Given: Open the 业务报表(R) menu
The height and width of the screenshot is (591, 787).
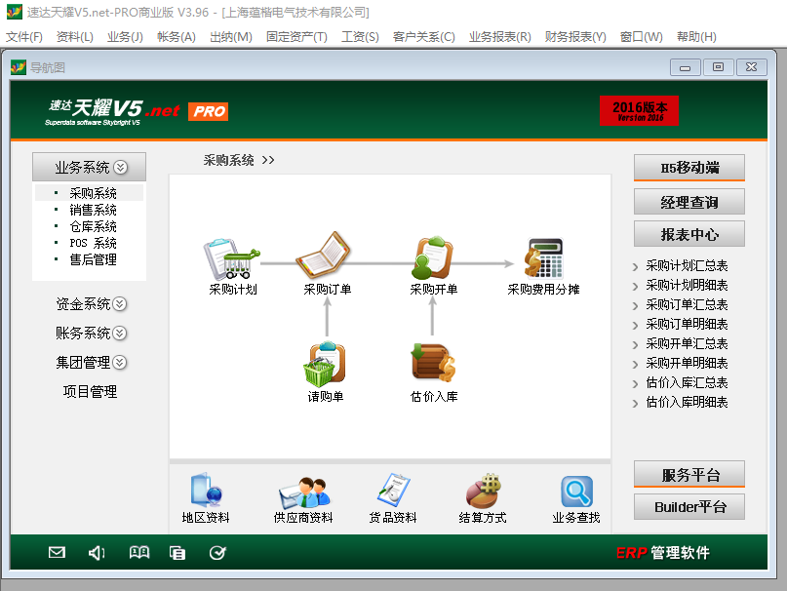Looking at the screenshot, I should point(500,37).
